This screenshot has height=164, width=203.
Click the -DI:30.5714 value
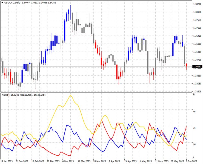click(40, 95)
